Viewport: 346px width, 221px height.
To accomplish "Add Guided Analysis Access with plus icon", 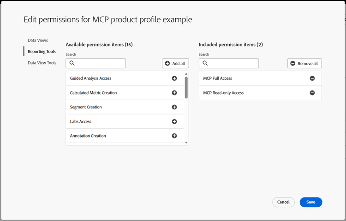I will pos(174,78).
